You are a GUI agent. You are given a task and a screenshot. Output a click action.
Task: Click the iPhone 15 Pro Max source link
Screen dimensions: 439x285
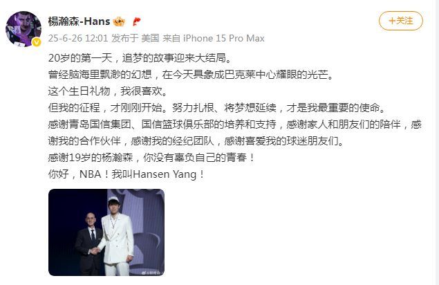224,38
